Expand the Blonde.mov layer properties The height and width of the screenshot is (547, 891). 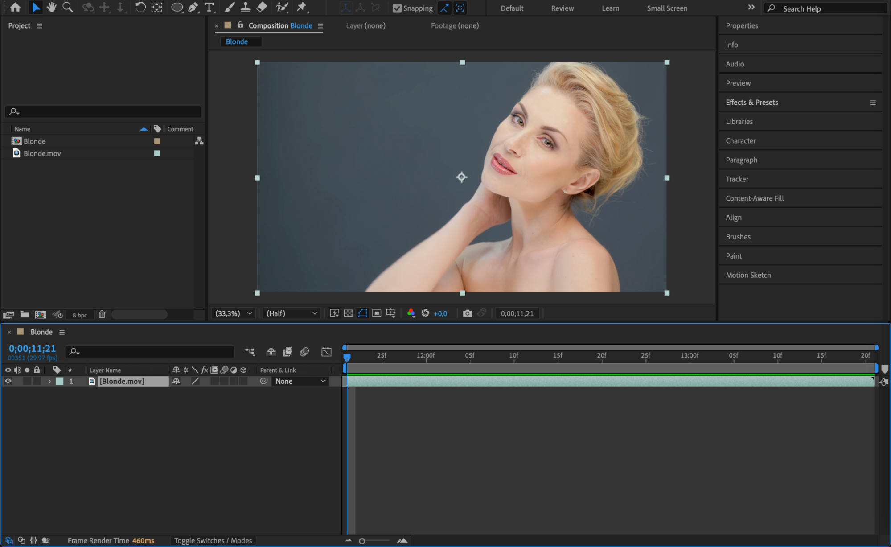click(49, 382)
